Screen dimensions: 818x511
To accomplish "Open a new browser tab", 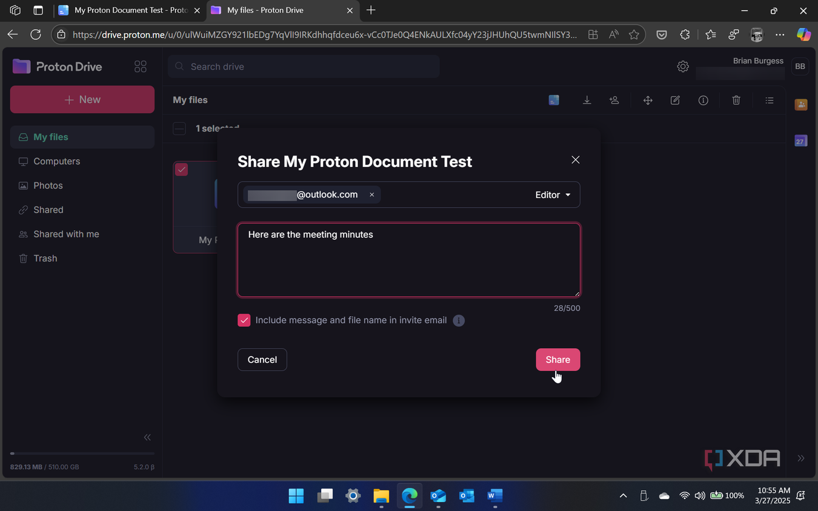I will click(x=371, y=10).
